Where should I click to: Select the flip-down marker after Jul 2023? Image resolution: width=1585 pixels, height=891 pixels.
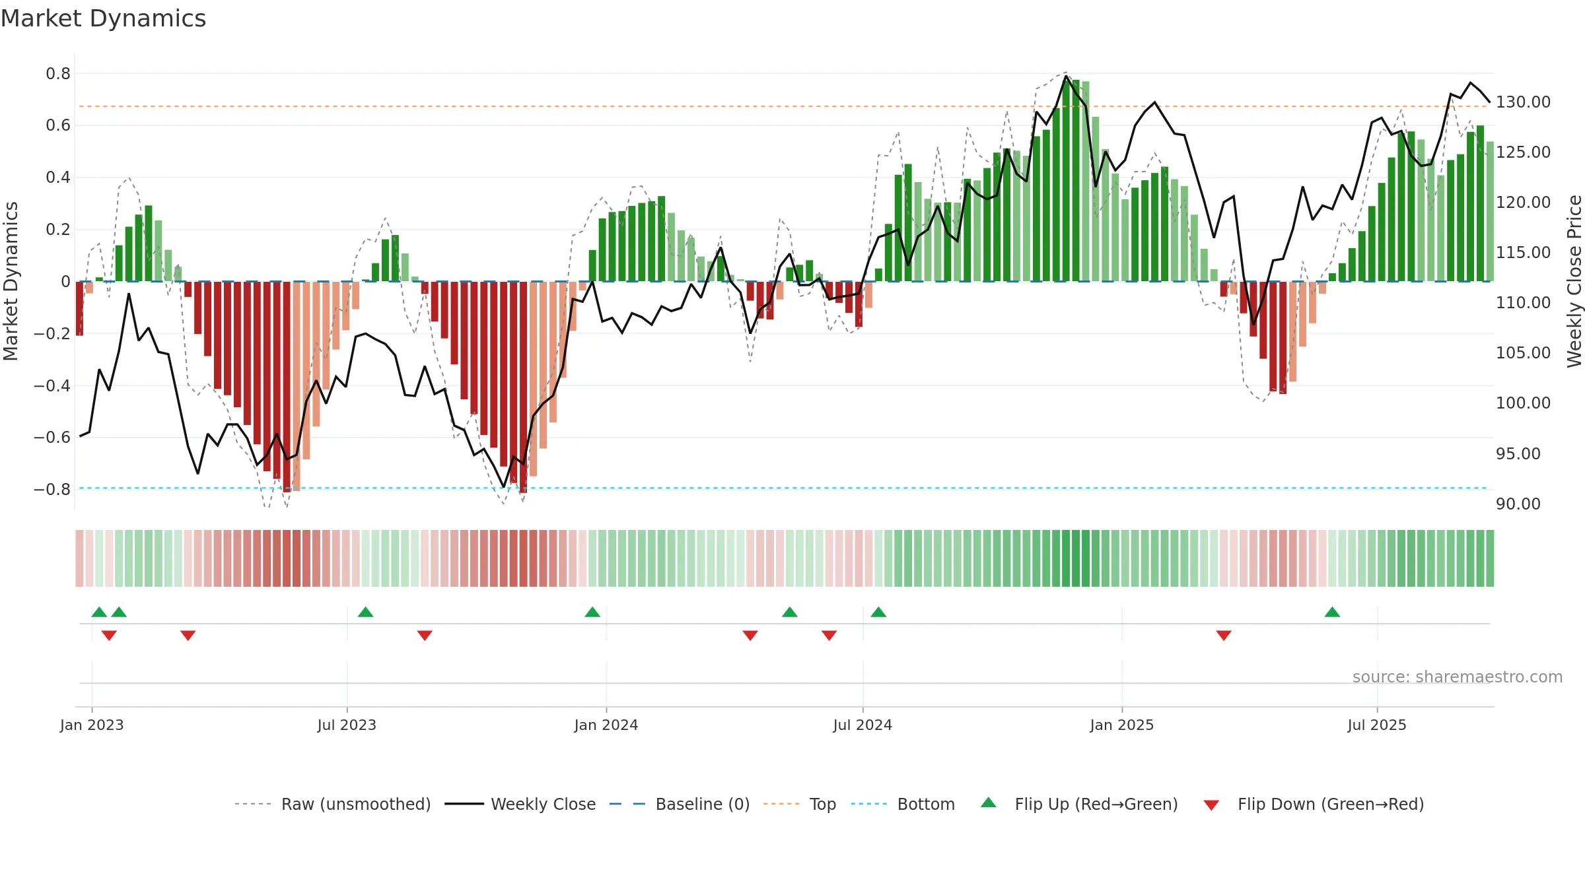[x=425, y=635]
